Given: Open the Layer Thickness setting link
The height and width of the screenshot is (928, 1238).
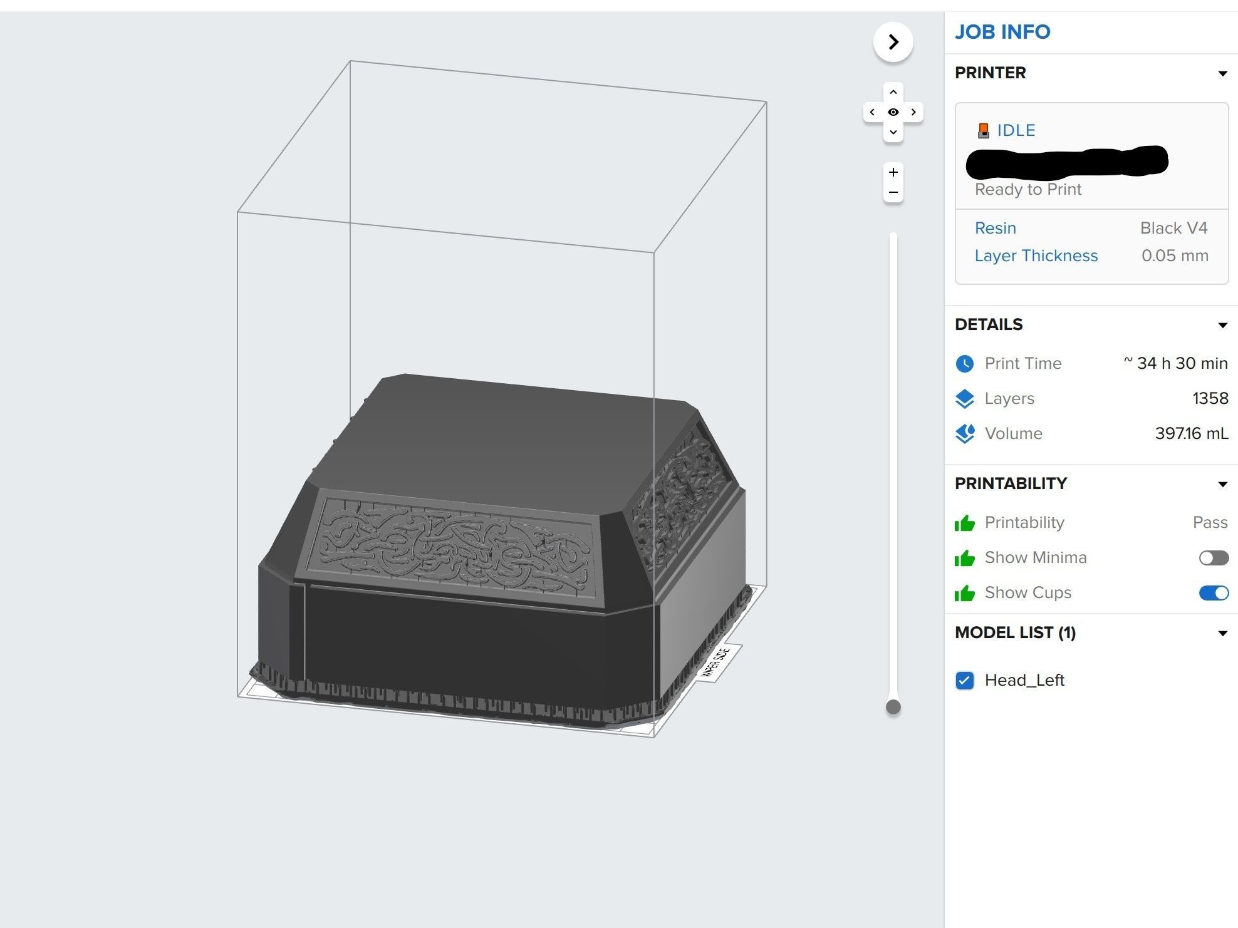Looking at the screenshot, I should pyautogui.click(x=1036, y=255).
